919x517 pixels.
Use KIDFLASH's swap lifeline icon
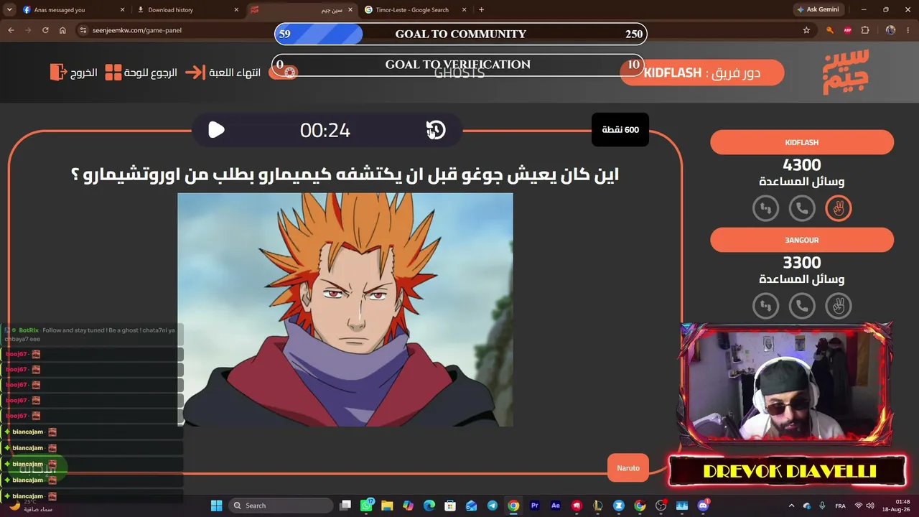pyautogui.click(x=765, y=208)
